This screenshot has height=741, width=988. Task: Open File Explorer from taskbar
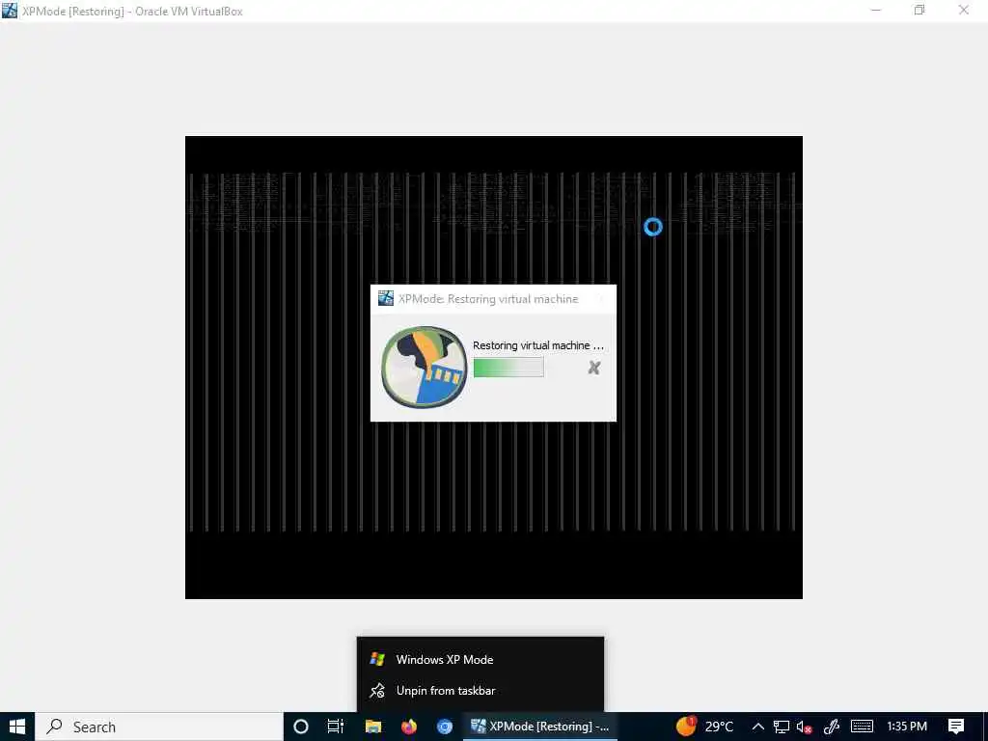click(373, 727)
